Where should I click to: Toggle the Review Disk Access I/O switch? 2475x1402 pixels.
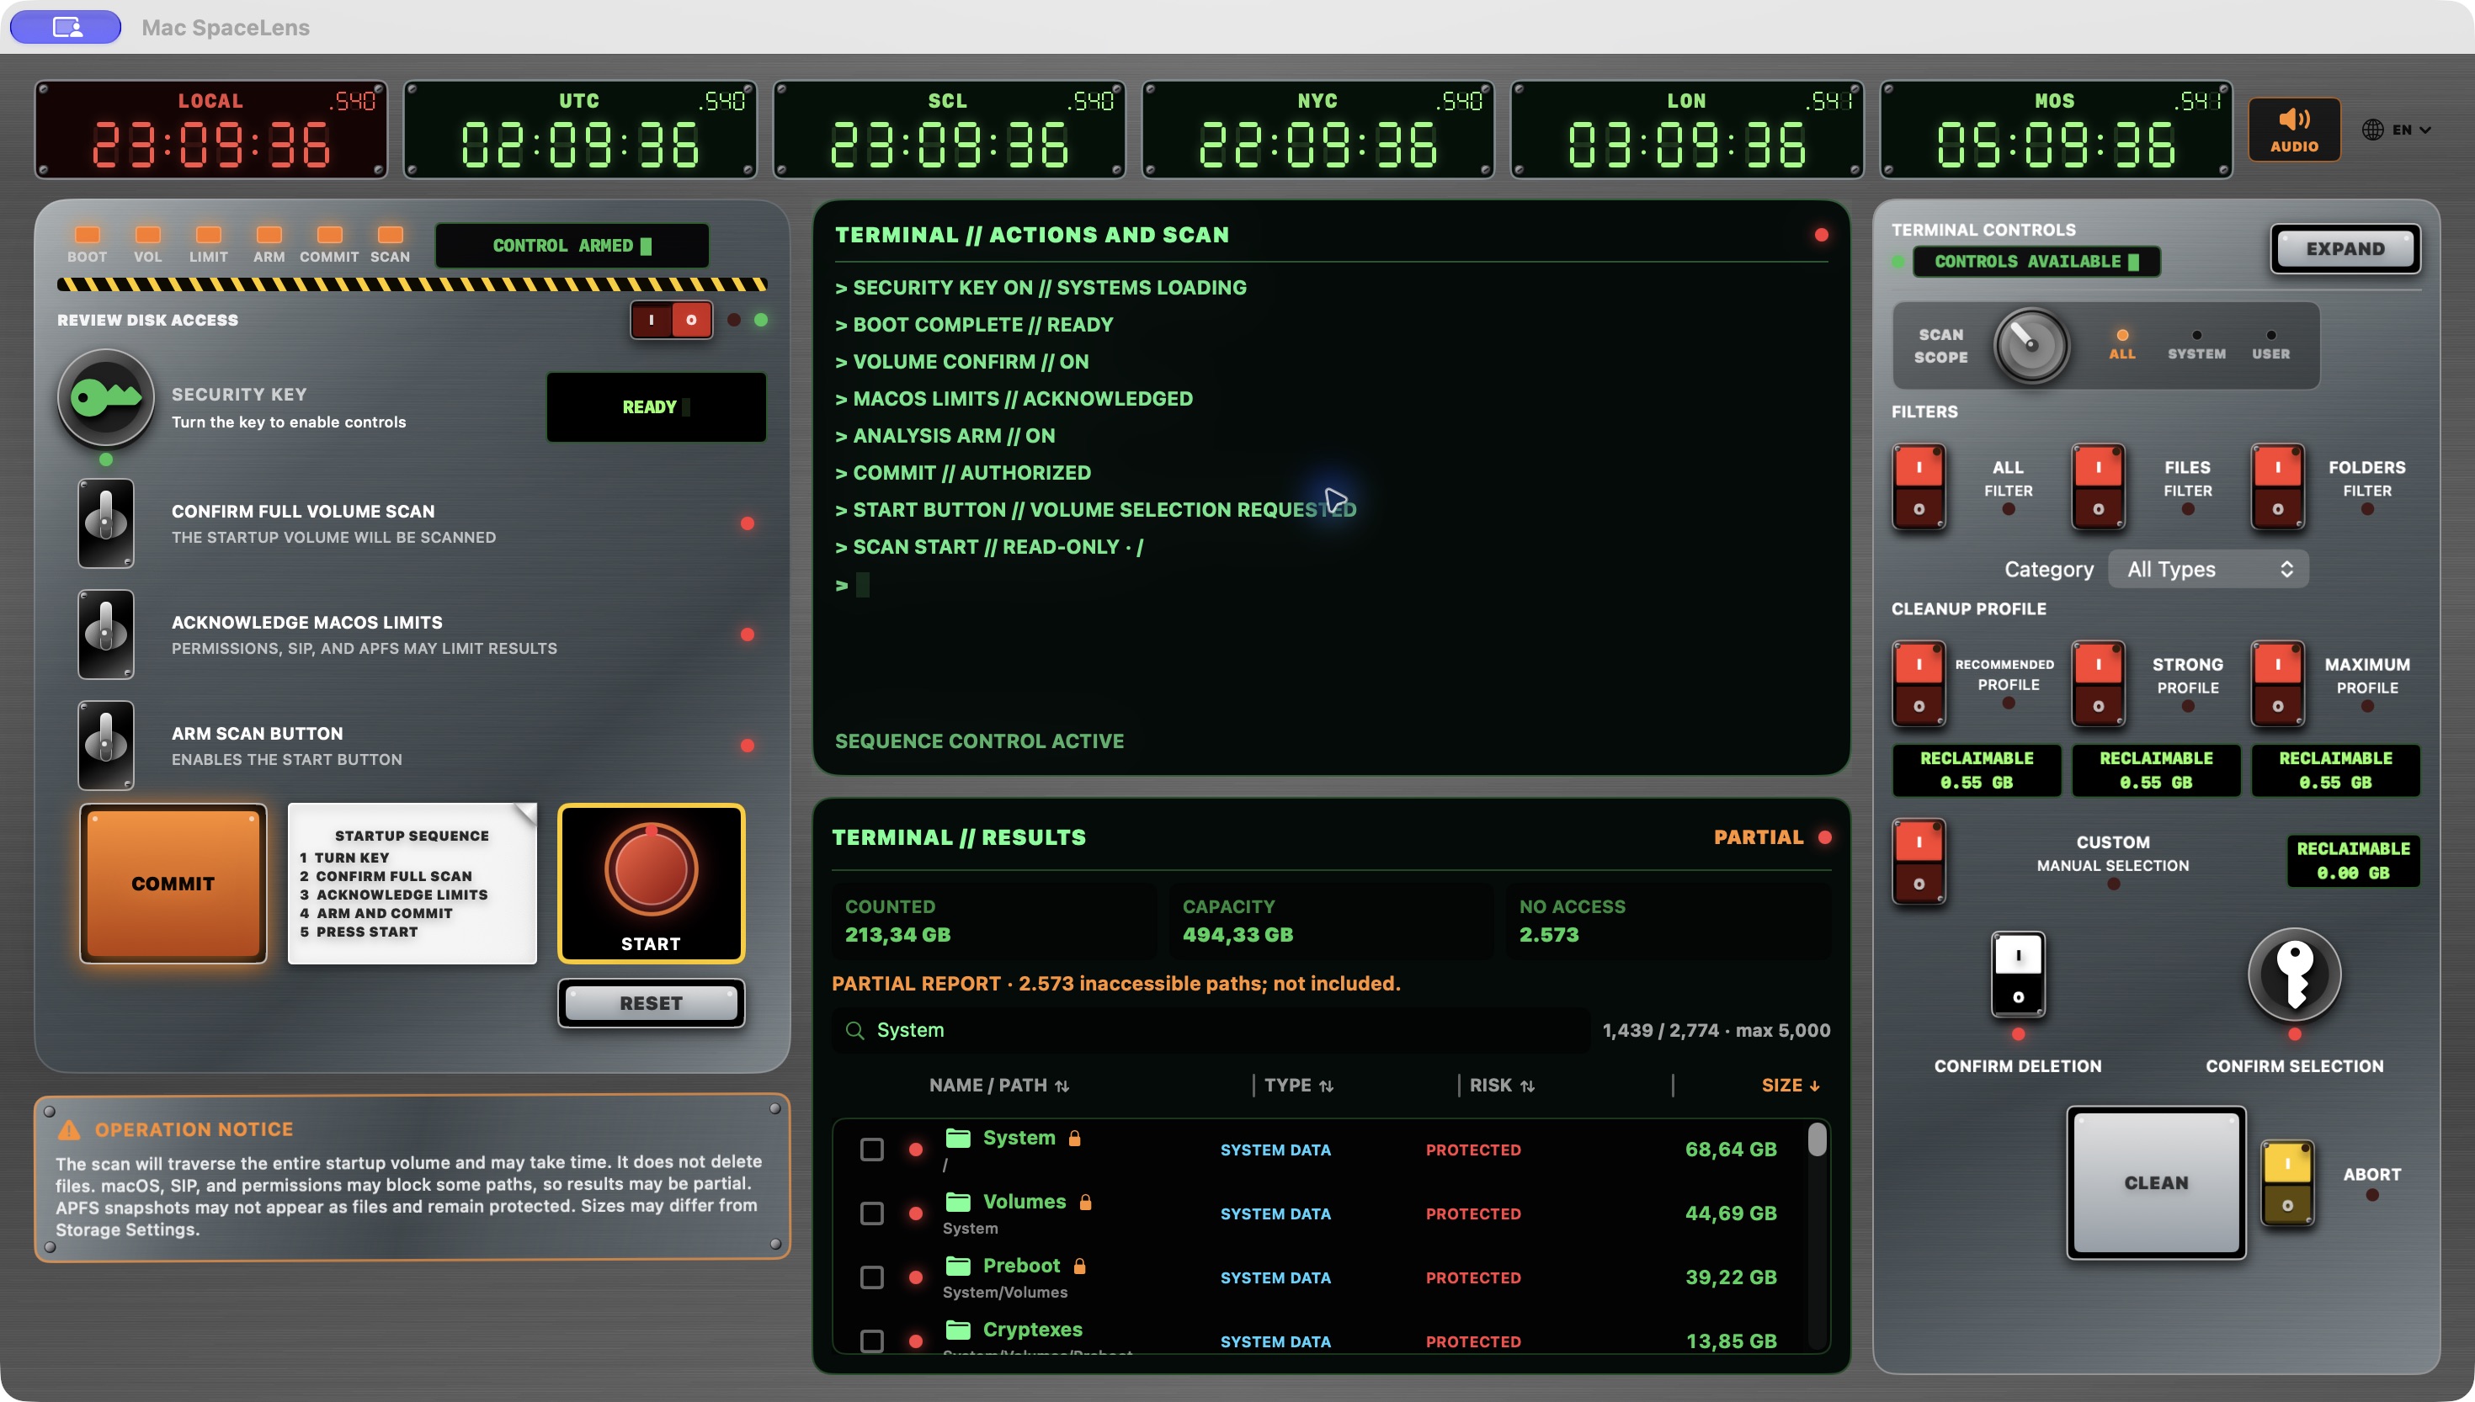pyautogui.click(x=671, y=320)
